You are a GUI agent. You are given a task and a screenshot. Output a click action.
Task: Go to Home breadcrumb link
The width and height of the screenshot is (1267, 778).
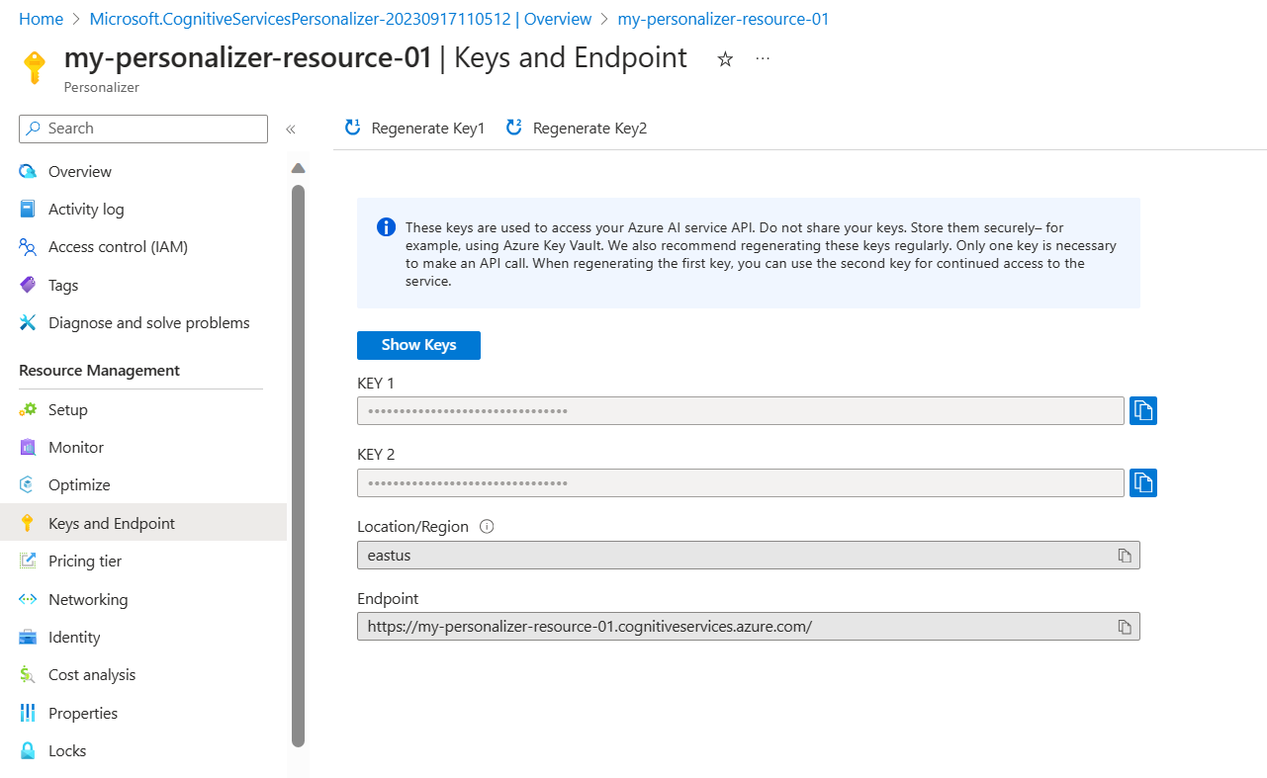point(41,19)
